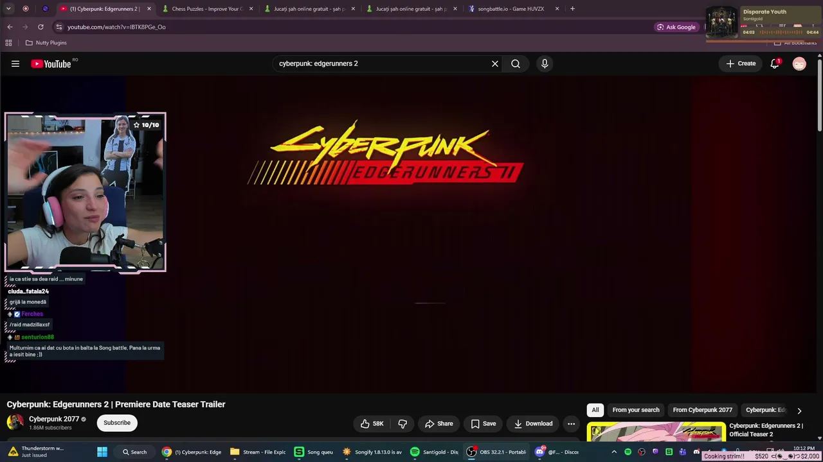Show more filter chips with arrow

[x=799, y=411]
